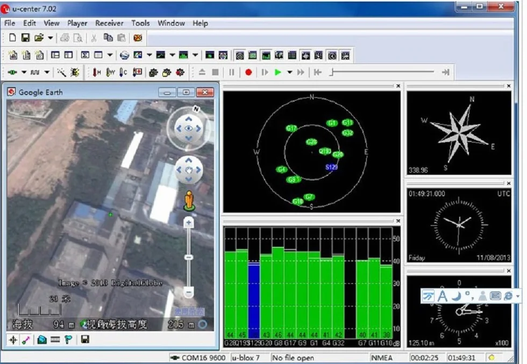
Task: Open the Receiver menu
Action: [x=109, y=23]
